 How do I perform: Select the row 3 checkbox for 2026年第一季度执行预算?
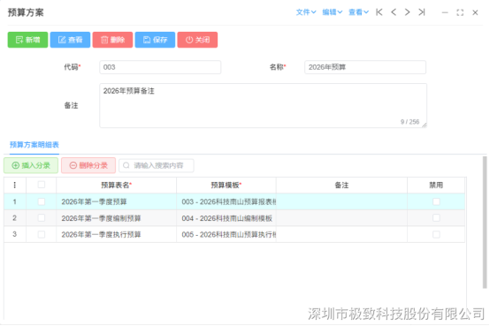pos(42,234)
